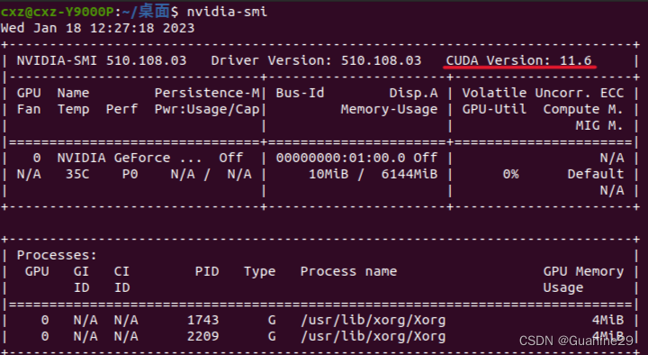Click the Default compute mode value
This screenshot has height=355, width=648.
coord(595,174)
